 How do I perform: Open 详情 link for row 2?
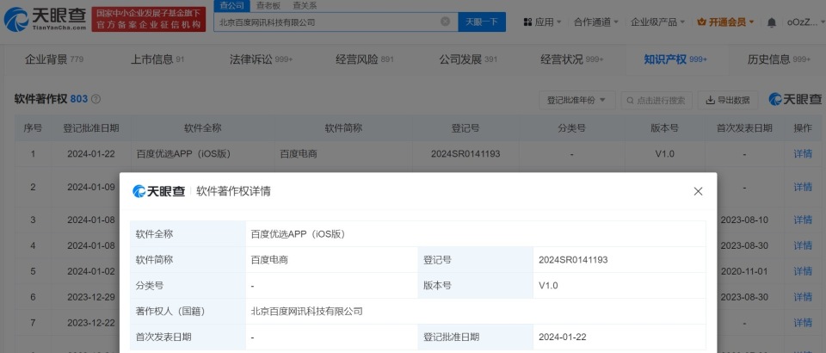pos(803,187)
